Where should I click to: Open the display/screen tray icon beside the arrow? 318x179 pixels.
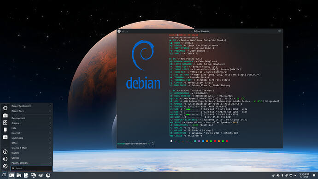[x=291, y=175]
